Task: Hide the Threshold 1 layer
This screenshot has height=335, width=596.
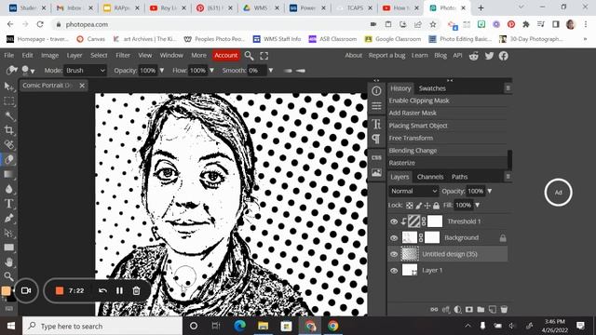Action: [394, 221]
